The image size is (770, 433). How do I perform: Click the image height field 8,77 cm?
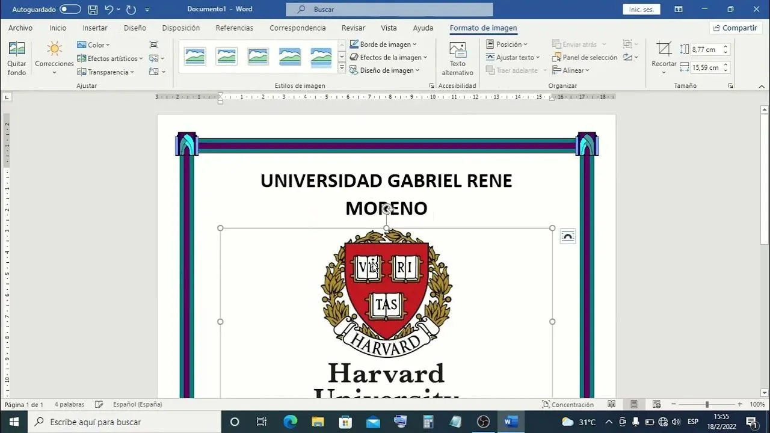point(705,50)
